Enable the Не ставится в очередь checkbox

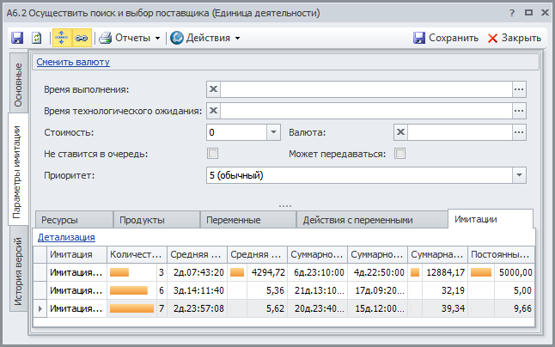(213, 154)
